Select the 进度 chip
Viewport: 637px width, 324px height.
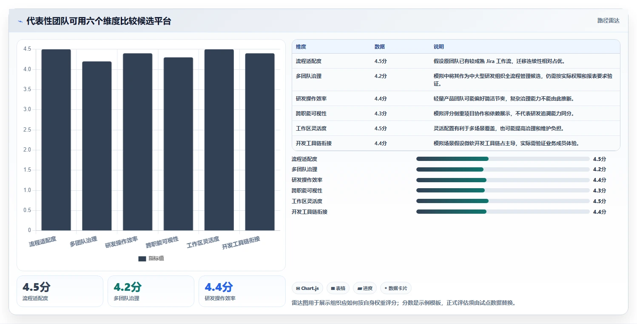(365, 288)
